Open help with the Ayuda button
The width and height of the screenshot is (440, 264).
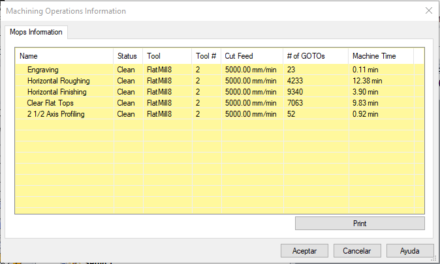coord(410,251)
